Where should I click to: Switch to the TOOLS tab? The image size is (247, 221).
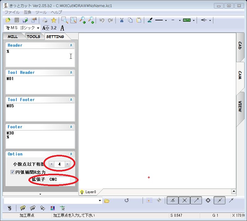33,36
